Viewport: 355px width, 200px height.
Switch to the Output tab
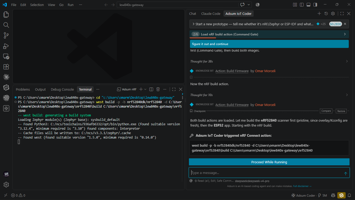(40, 89)
